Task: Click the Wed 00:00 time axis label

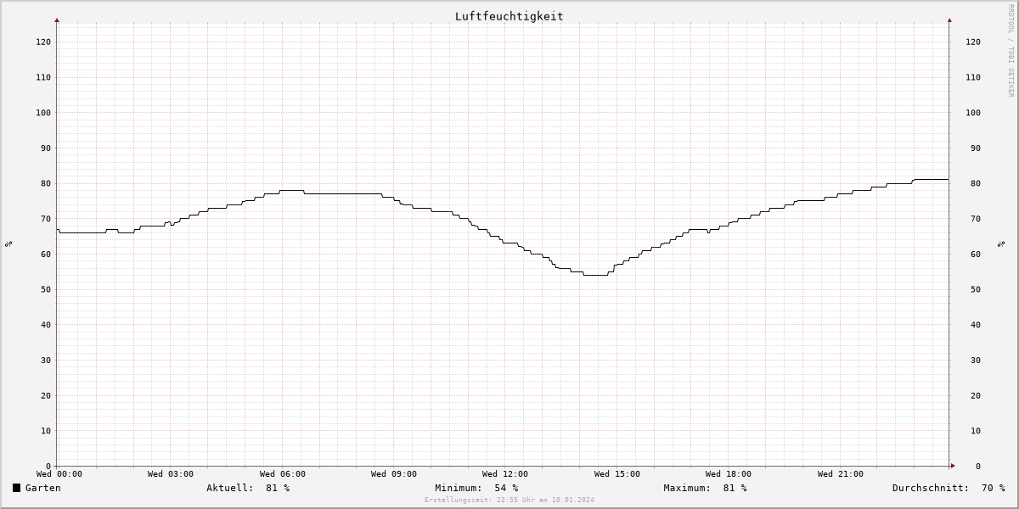Action: 59,474
